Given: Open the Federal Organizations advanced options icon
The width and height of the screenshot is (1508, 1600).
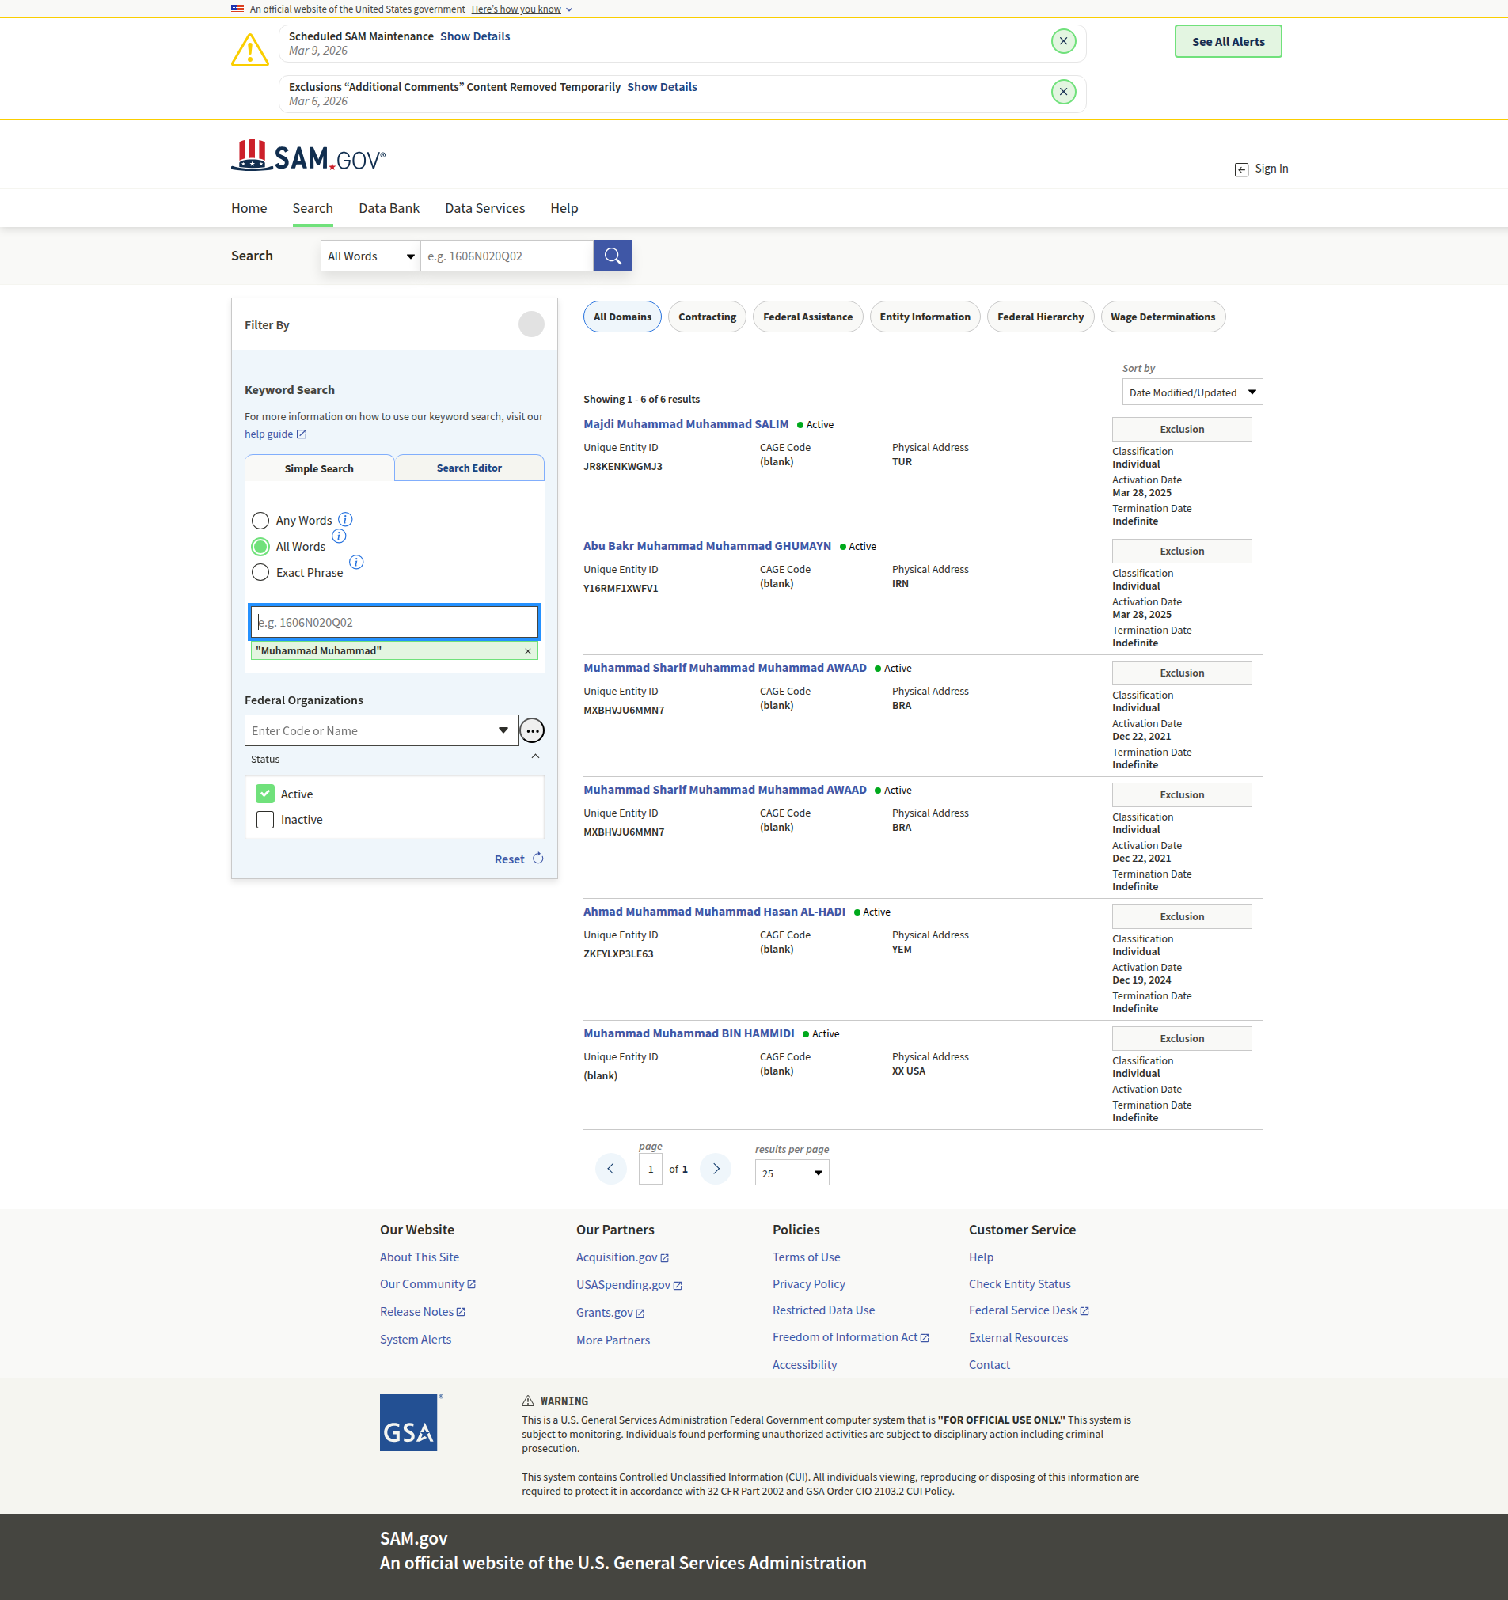Looking at the screenshot, I should click(x=531, y=731).
